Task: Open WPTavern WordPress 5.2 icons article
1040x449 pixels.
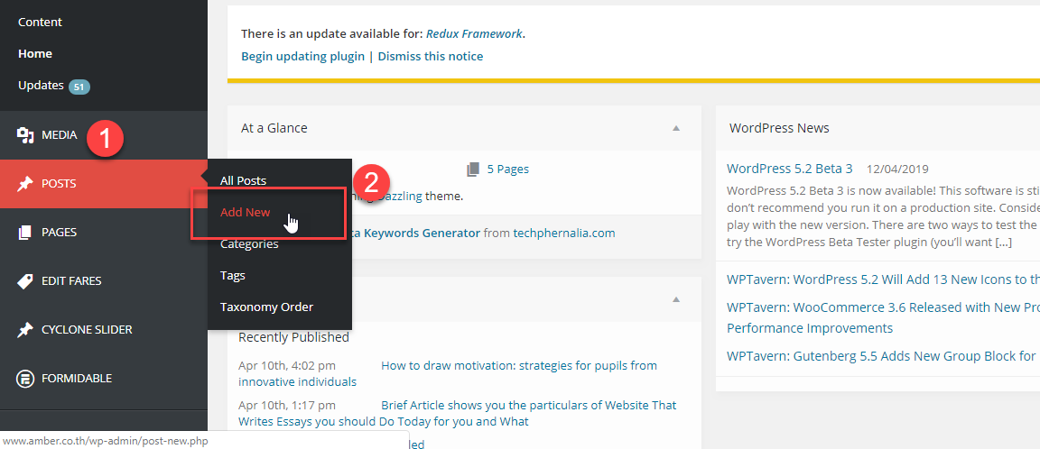Action: 883,279
